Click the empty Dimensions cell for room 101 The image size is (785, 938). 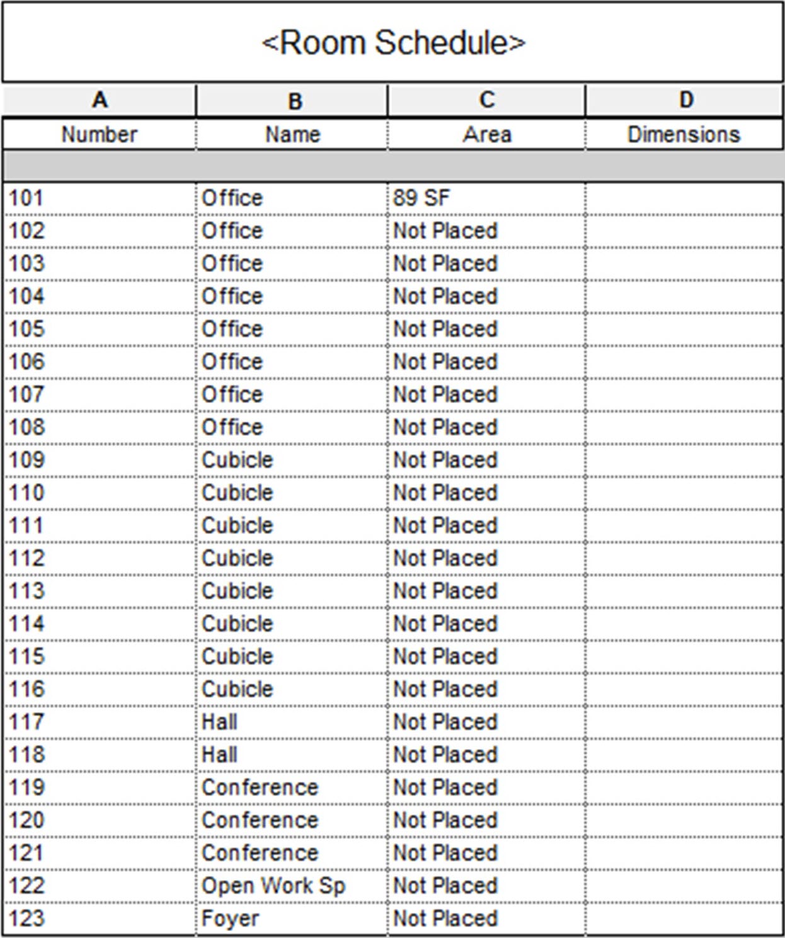click(x=684, y=198)
